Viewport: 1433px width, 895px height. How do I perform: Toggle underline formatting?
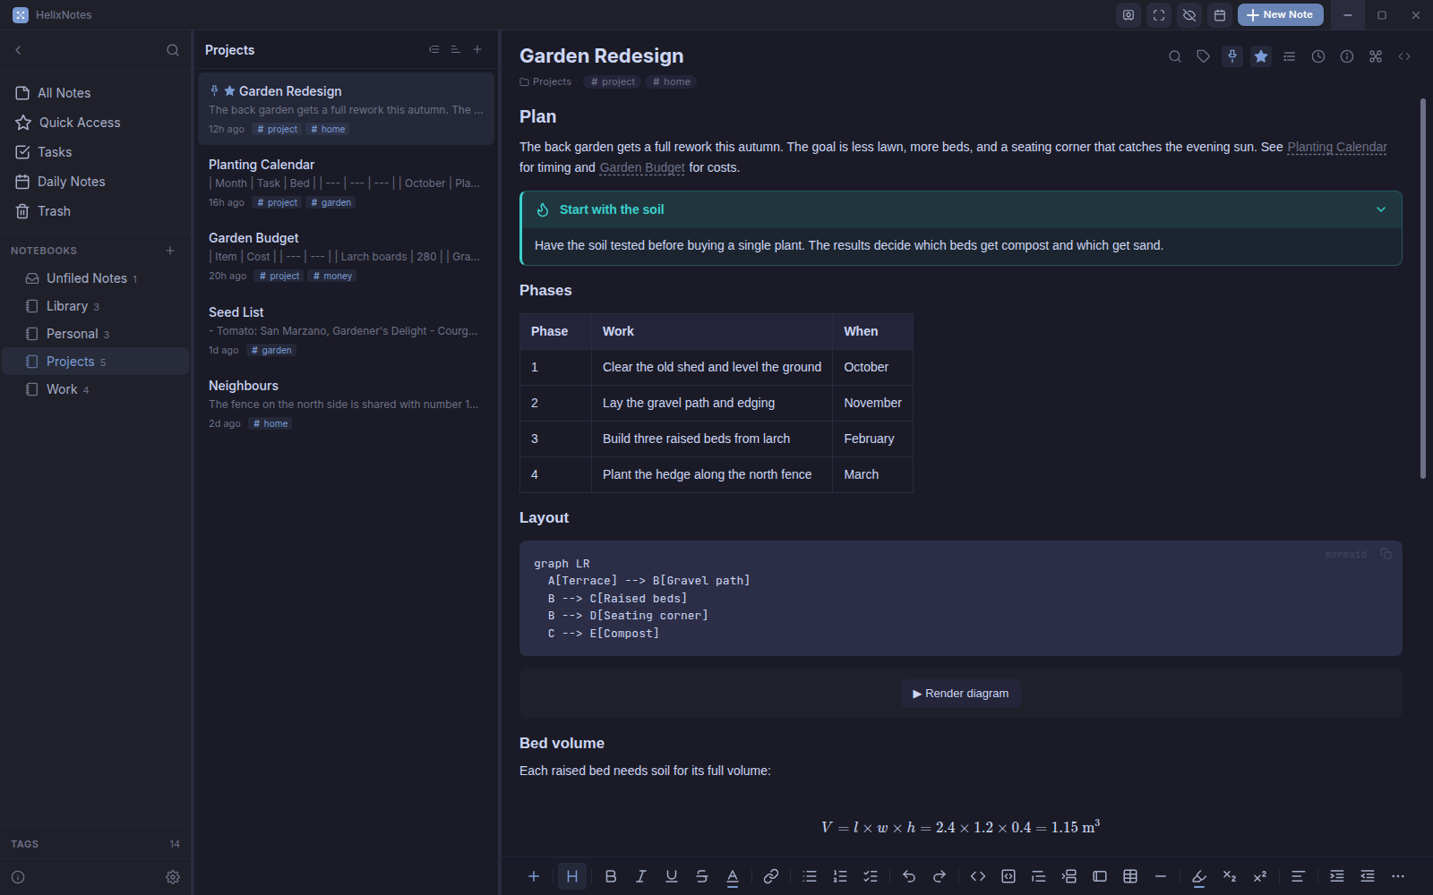[x=672, y=876]
